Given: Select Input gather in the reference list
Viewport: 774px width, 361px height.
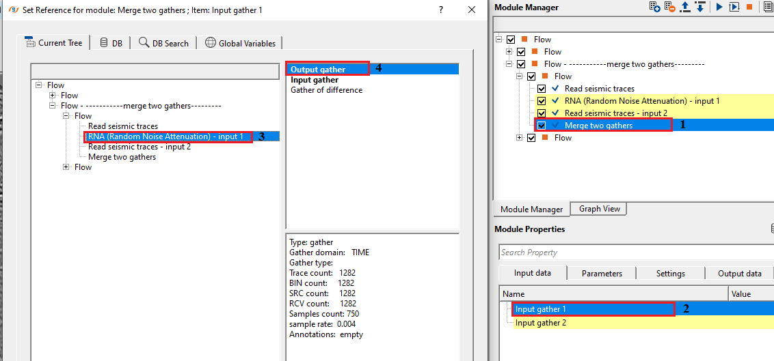Looking at the screenshot, I should (x=315, y=80).
